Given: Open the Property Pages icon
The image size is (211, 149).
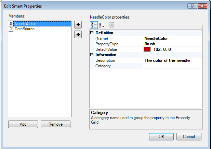Looking at the screenshot, I should [x=111, y=25].
